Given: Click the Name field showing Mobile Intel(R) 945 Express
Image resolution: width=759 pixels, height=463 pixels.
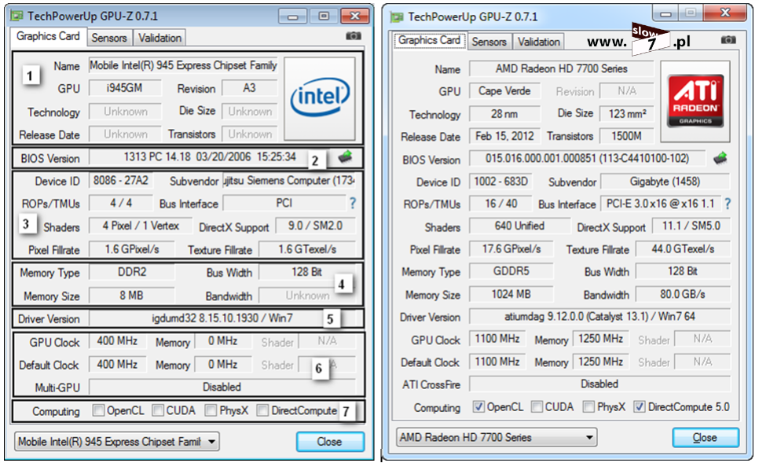Looking at the screenshot, I should pos(183,65).
